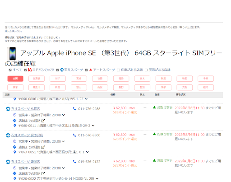Click 店舗までの経路 for 札幌店
231x182 pixels.
29,121
